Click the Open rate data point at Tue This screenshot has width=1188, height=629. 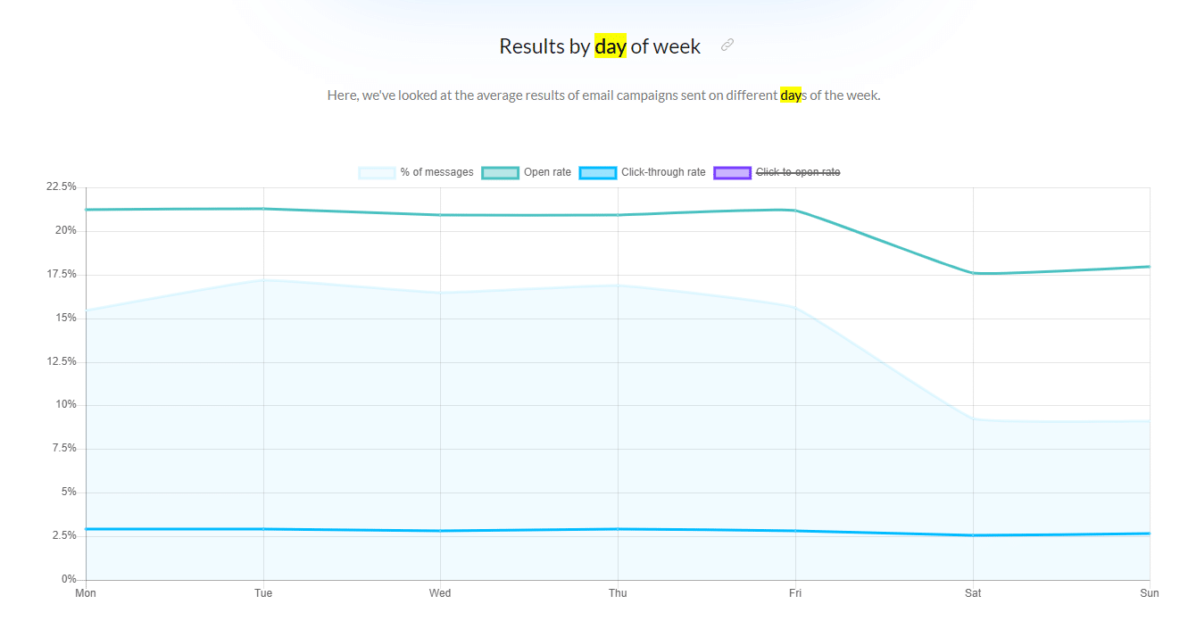click(x=263, y=209)
